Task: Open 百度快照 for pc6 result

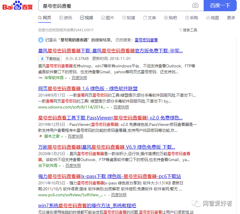Action: pos(119,195)
